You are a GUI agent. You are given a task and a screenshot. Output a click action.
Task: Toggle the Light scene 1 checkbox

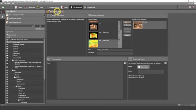tap(7, 35)
